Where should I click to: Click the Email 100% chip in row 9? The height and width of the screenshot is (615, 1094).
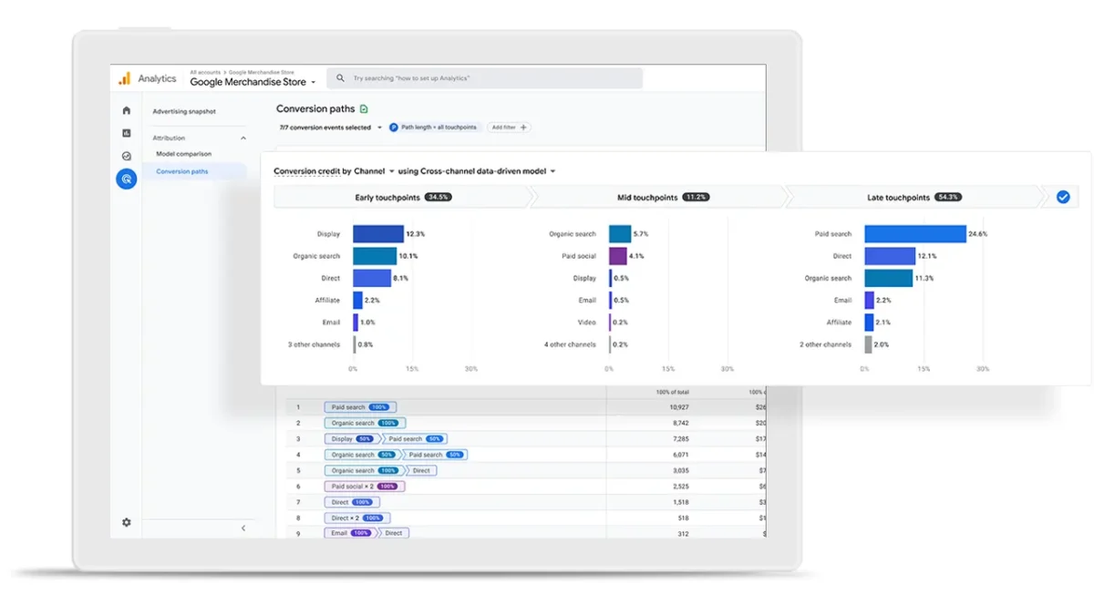click(350, 533)
